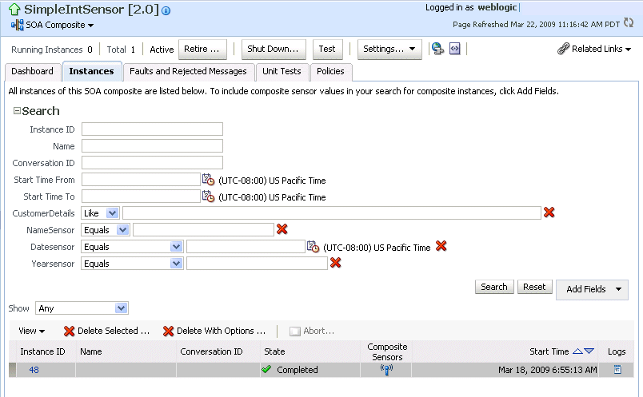This screenshot has height=397, width=643.
Task: Remove the Yearsensor search field
Action: (x=335, y=263)
